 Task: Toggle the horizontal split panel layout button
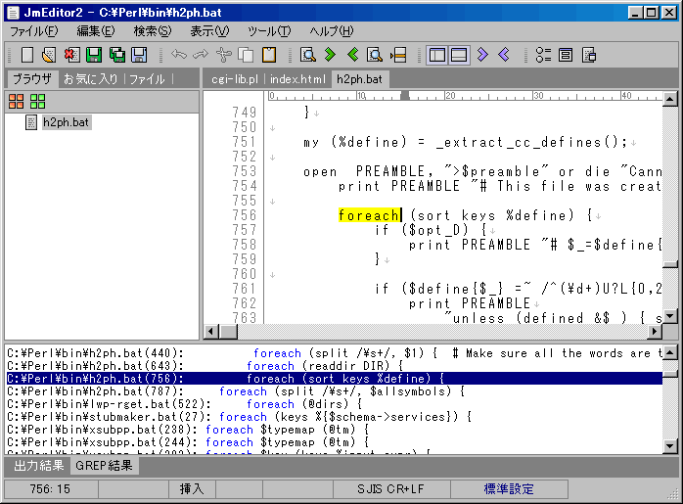point(458,55)
